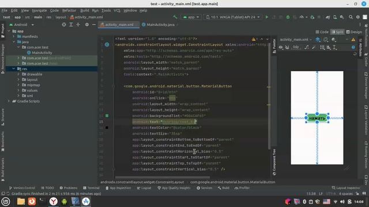Image resolution: width=369 pixels, height=207 pixels.
Task: Click the Make Project hammer icon
Action: pyautogui.click(x=175, y=17)
